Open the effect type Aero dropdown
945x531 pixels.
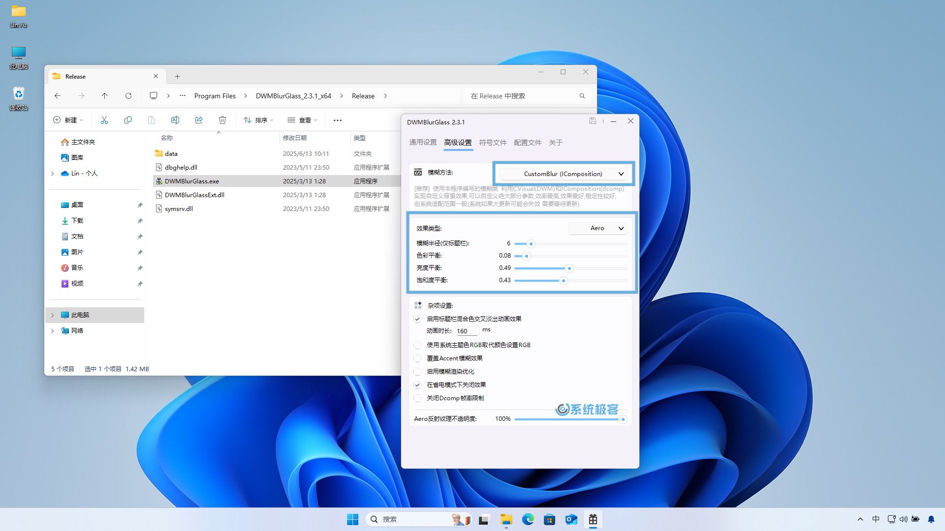click(x=598, y=228)
